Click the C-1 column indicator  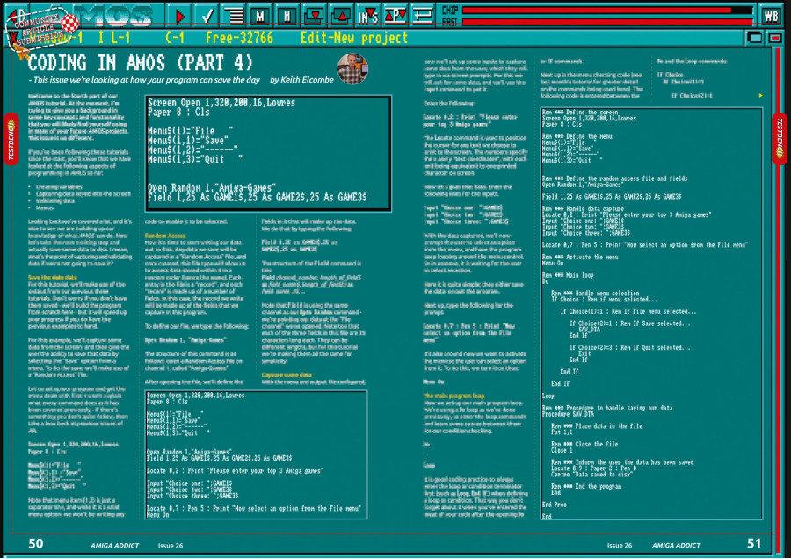[x=175, y=38]
